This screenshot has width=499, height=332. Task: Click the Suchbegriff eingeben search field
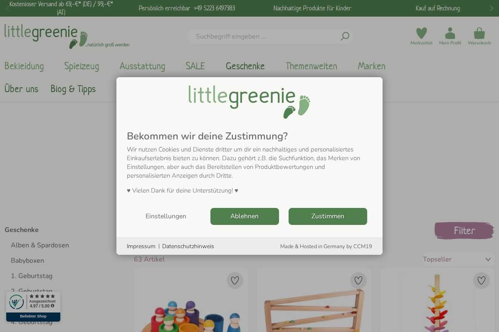pyautogui.click(x=266, y=37)
